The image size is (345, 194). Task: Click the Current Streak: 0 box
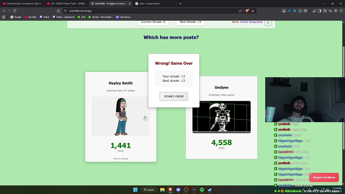click(x=153, y=22)
